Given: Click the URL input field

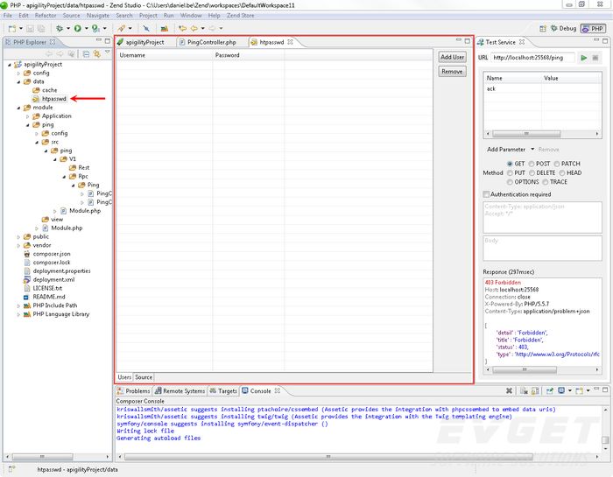Looking at the screenshot, I should point(532,58).
